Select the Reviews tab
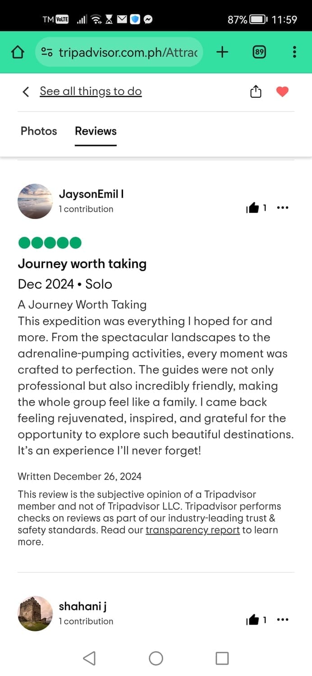312x676 pixels. click(96, 131)
